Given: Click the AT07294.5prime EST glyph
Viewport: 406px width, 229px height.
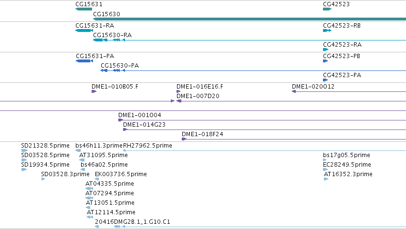Looking at the screenshot, I should coord(89,199).
